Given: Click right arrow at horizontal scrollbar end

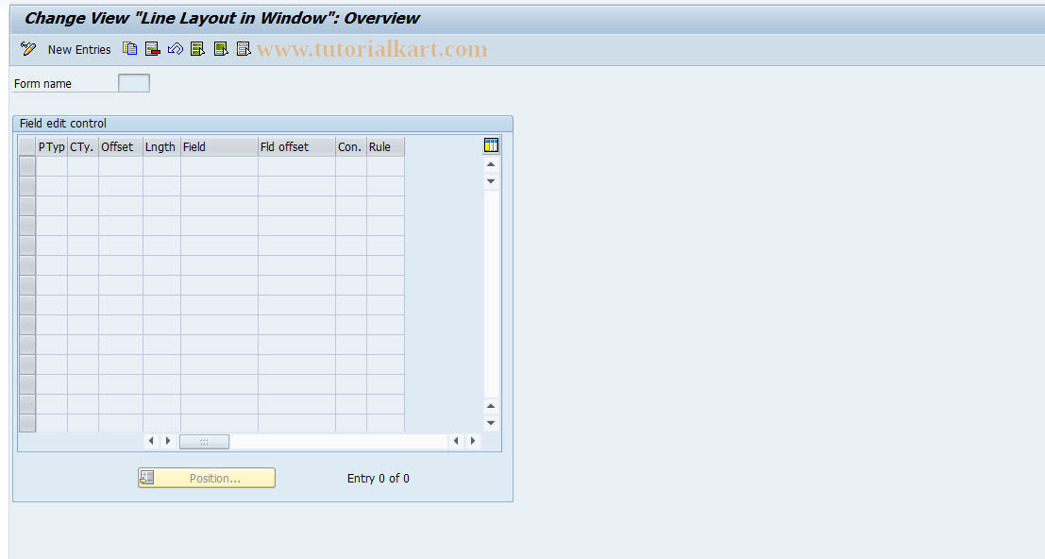Looking at the screenshot, I should 473,441.
